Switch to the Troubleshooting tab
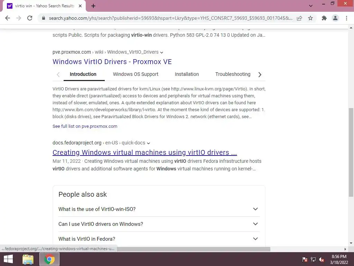 [x=233, y=74]
